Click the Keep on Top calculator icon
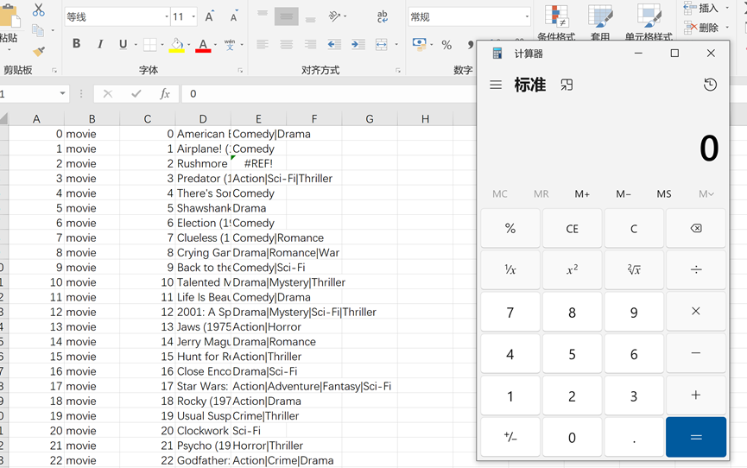This screenshot has height=468, width=747. [567, 85]
